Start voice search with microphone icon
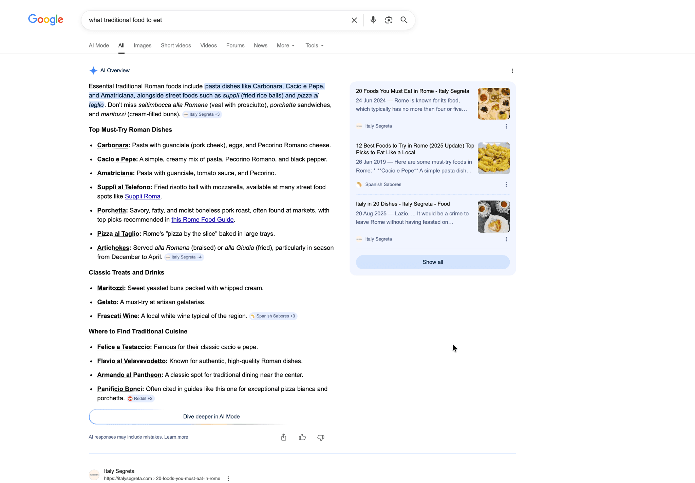This screenshot has width=695, height=483. point(373,20)
